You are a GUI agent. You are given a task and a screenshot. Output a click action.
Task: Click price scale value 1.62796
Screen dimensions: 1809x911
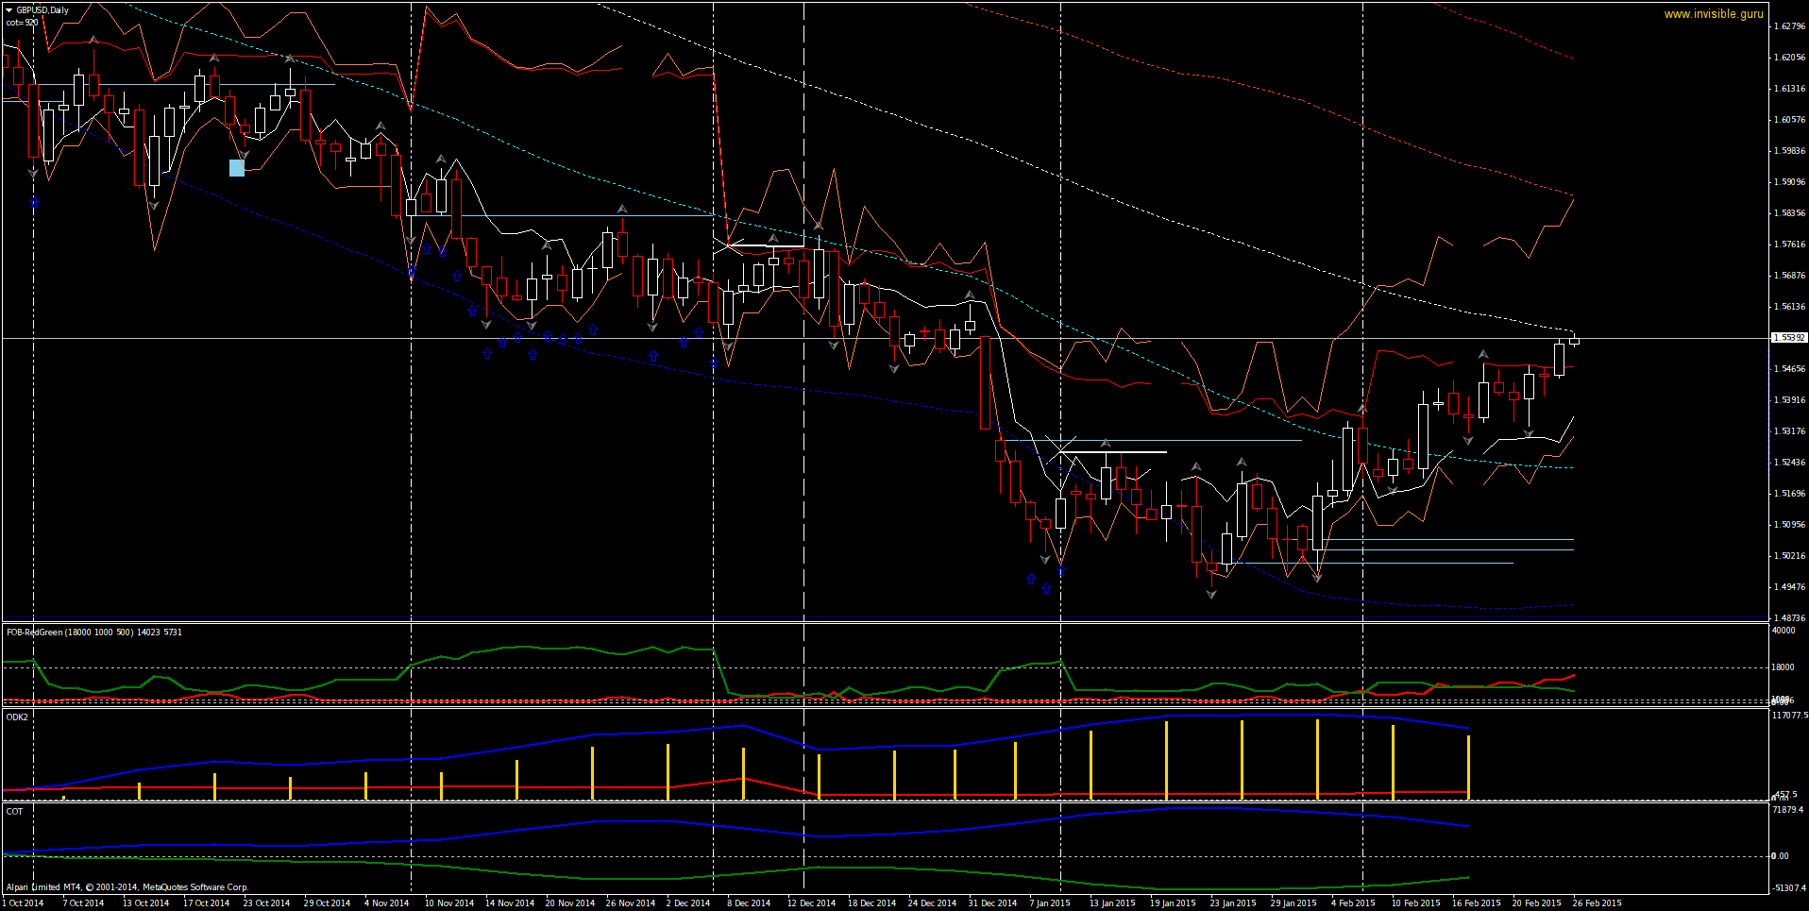1790,26
